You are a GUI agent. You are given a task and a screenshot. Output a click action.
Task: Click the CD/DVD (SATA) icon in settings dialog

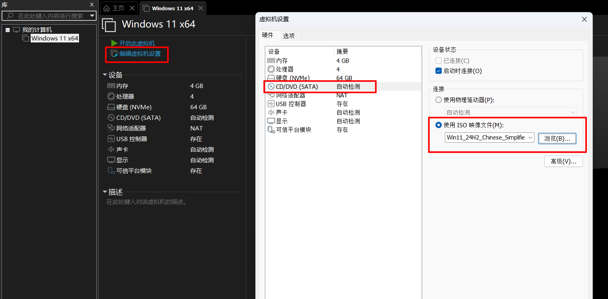coord(271,86)
